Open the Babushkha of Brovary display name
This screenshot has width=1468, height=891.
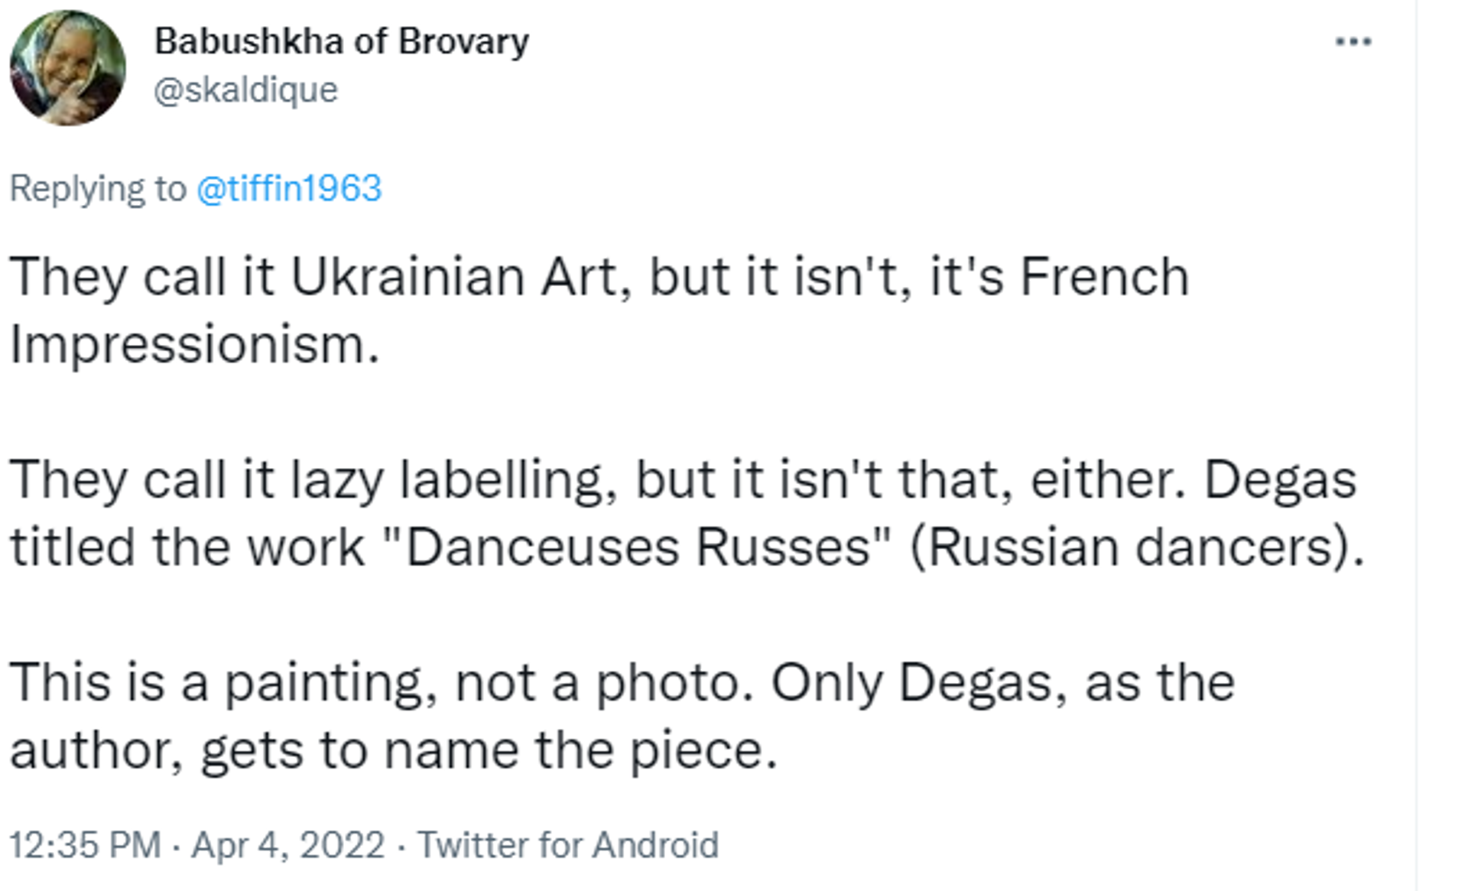click(x=342, y=41)
